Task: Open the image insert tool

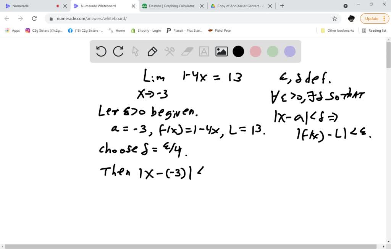Action: [x=221, y=51]
